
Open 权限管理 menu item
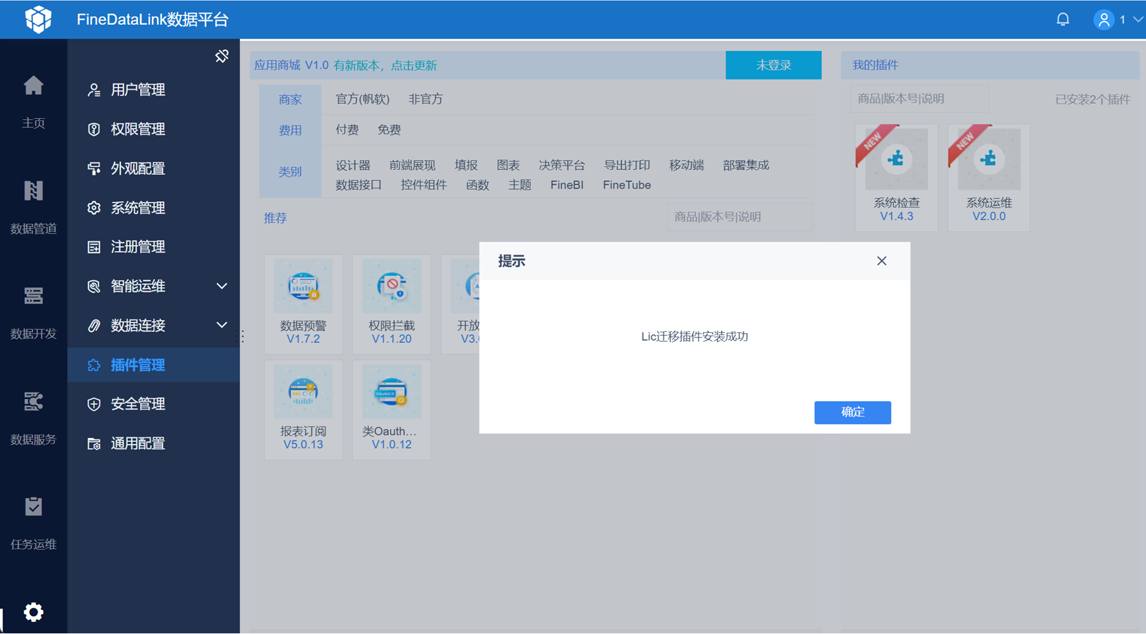153,129
